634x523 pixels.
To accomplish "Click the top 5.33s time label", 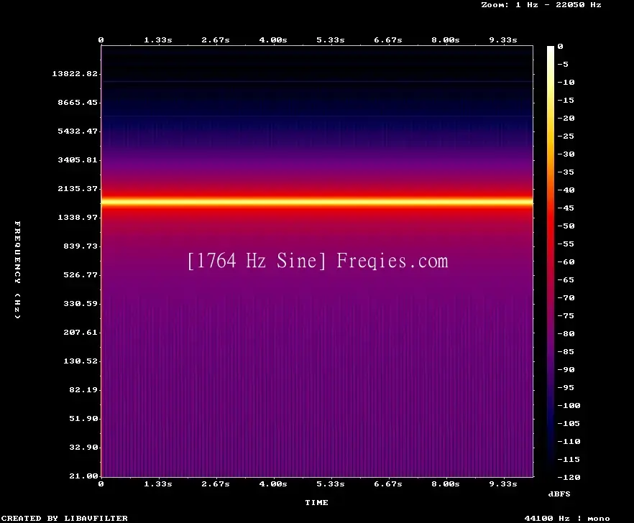I will pyautogui.click(x=331, y=40).
